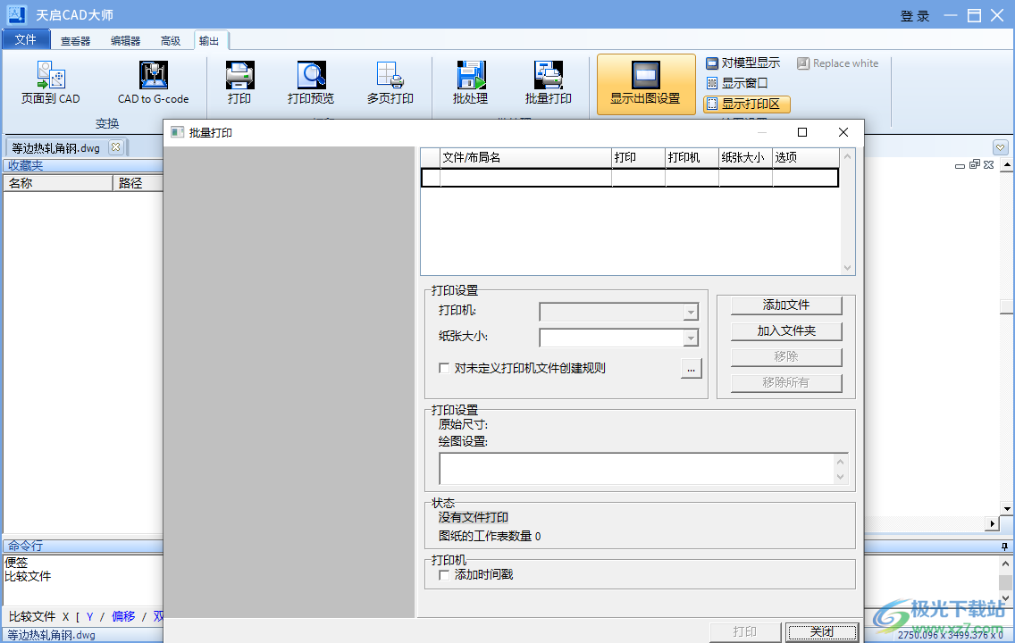Click the 关闭 button in batch print dialog

click(822, 632)
